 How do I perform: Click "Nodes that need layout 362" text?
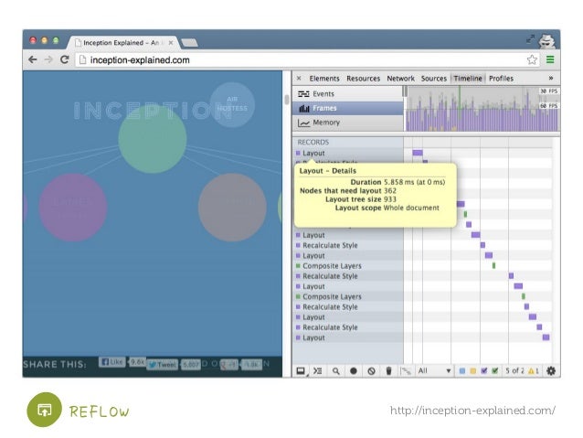348,190
